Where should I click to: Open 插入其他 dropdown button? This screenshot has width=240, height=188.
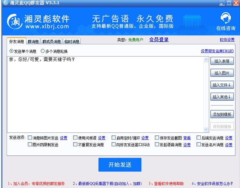(222, 96)
